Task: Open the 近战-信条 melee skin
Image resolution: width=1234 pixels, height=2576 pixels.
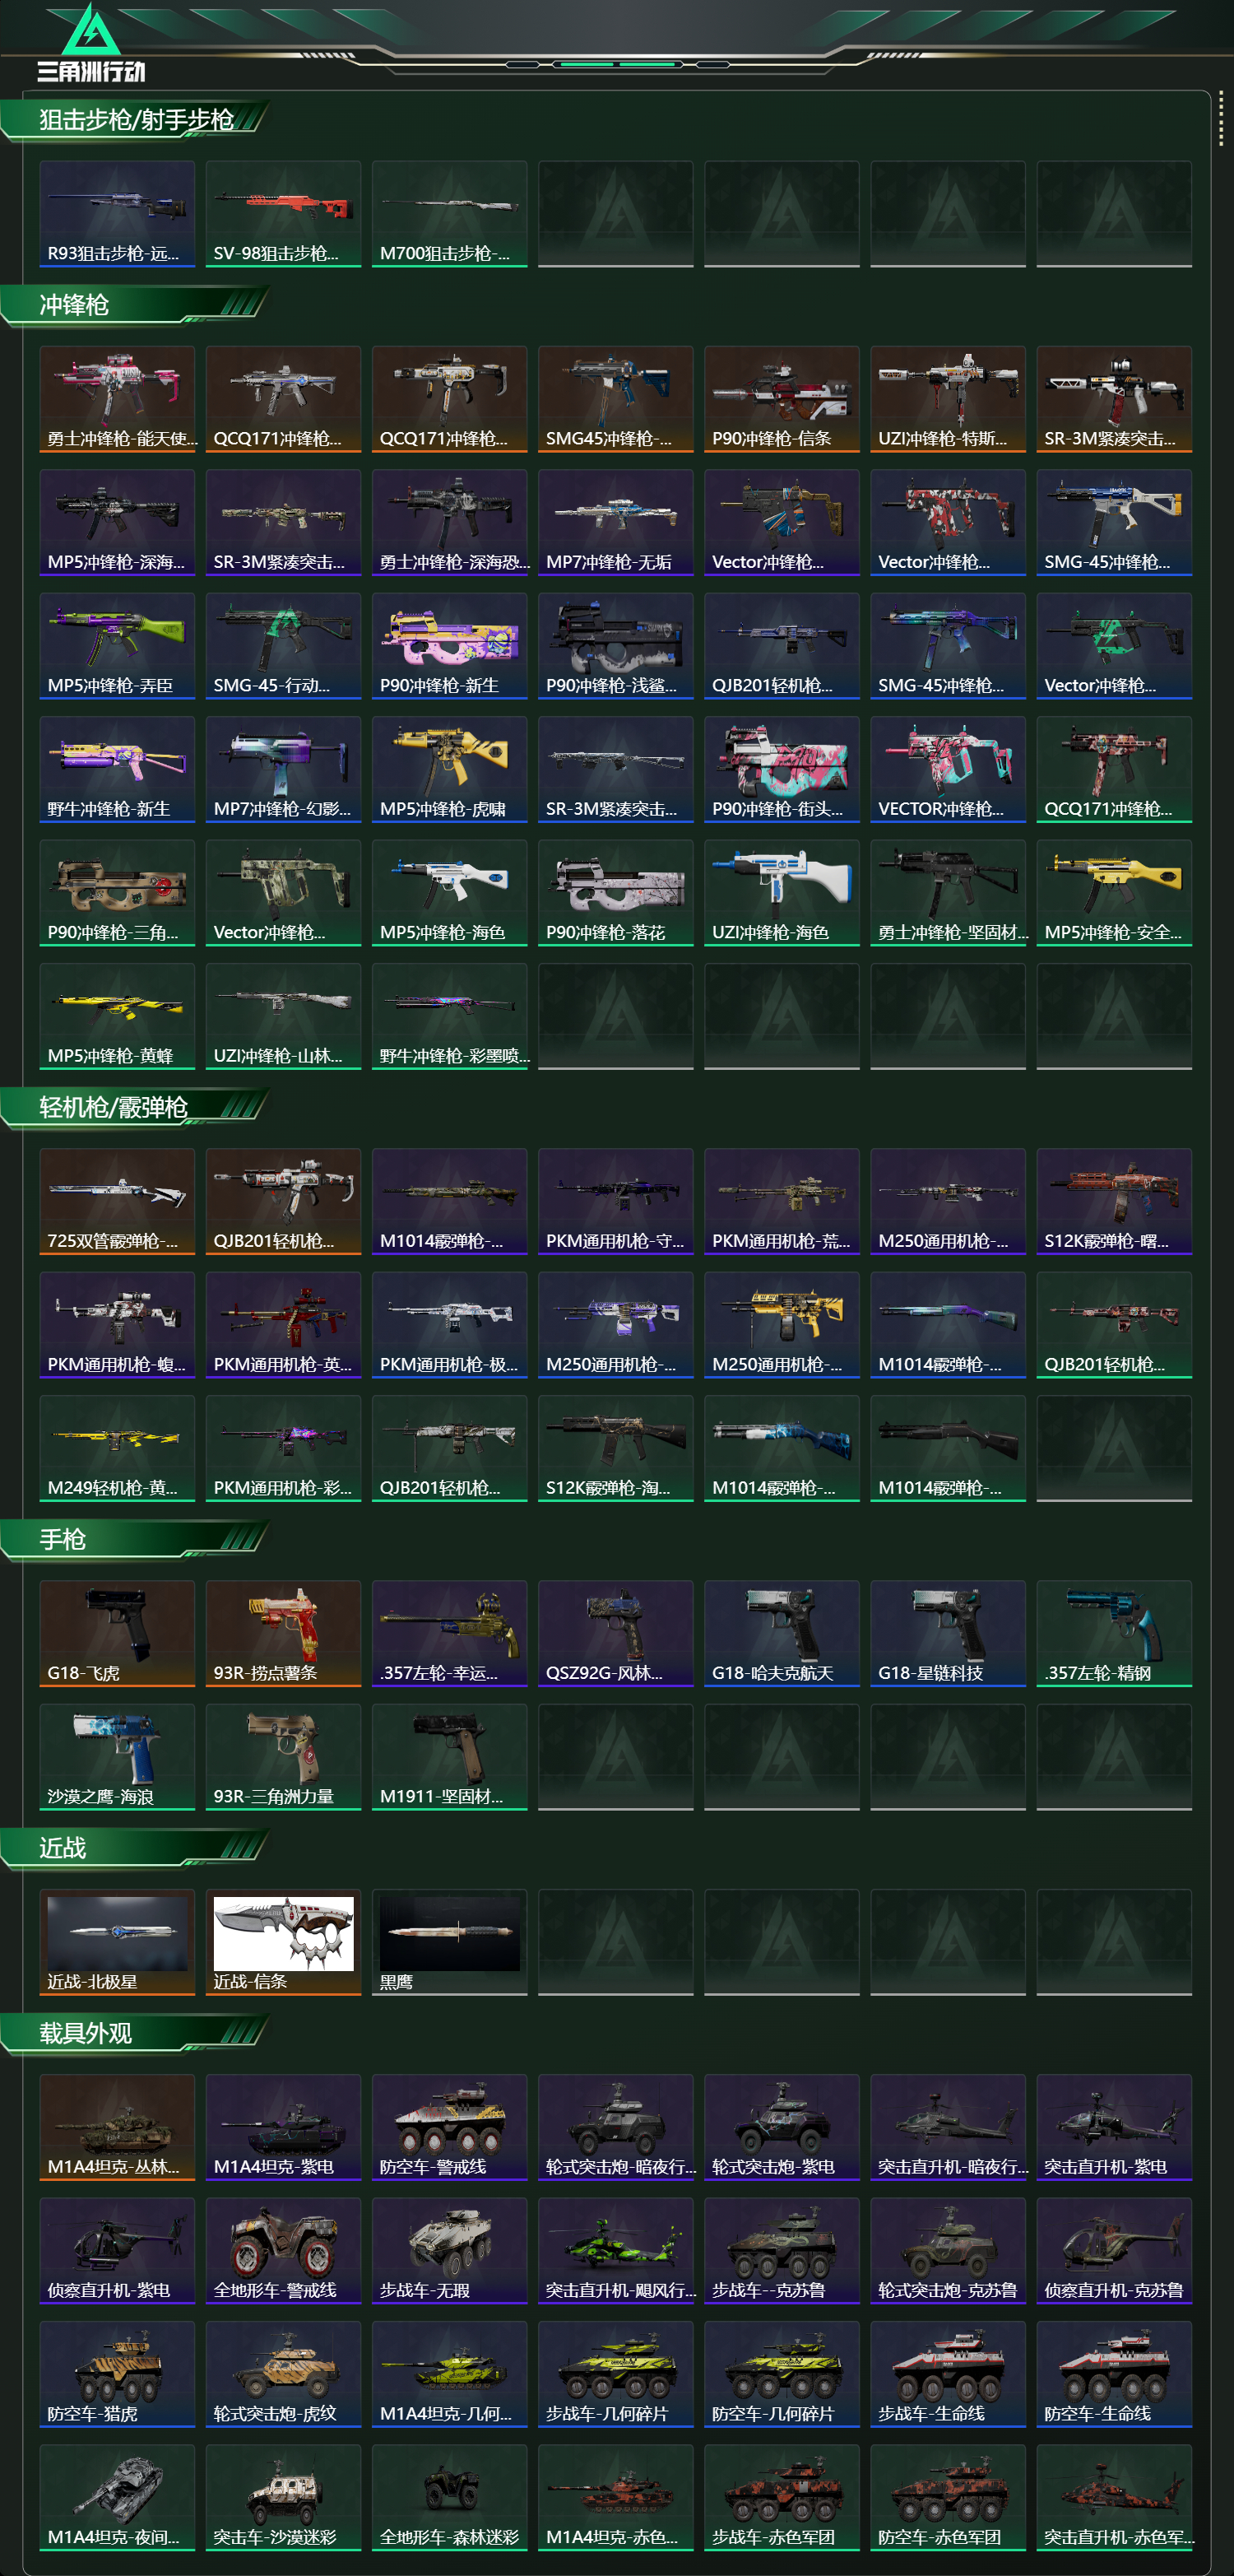Action: point(284,1942)
